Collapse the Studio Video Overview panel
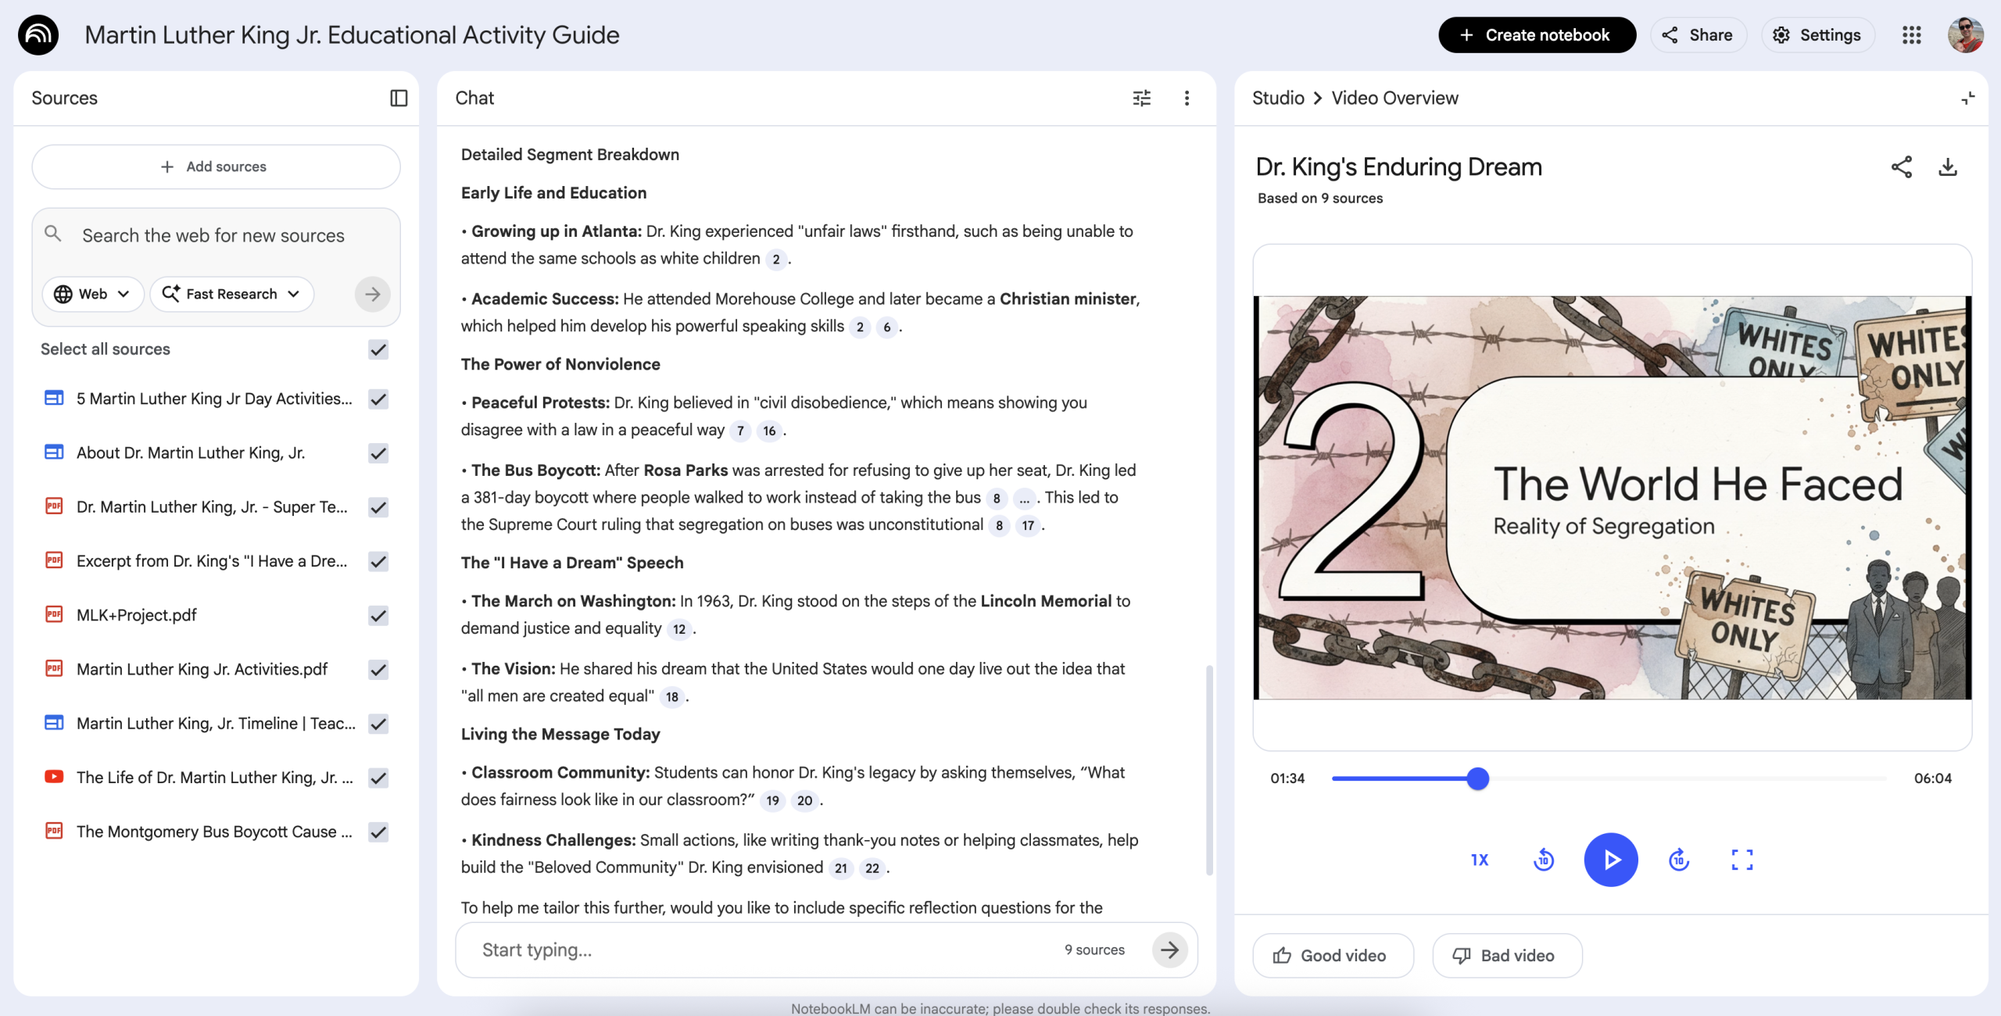The image size is (2001, 1016). point(1967,98)
